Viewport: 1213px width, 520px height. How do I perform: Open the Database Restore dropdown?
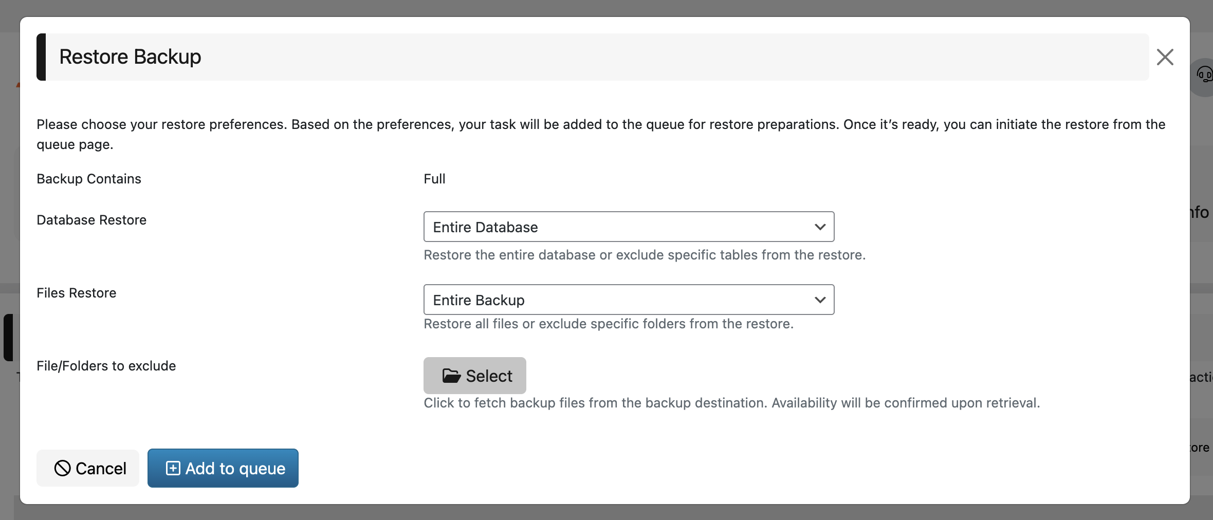tap(628, 227)
